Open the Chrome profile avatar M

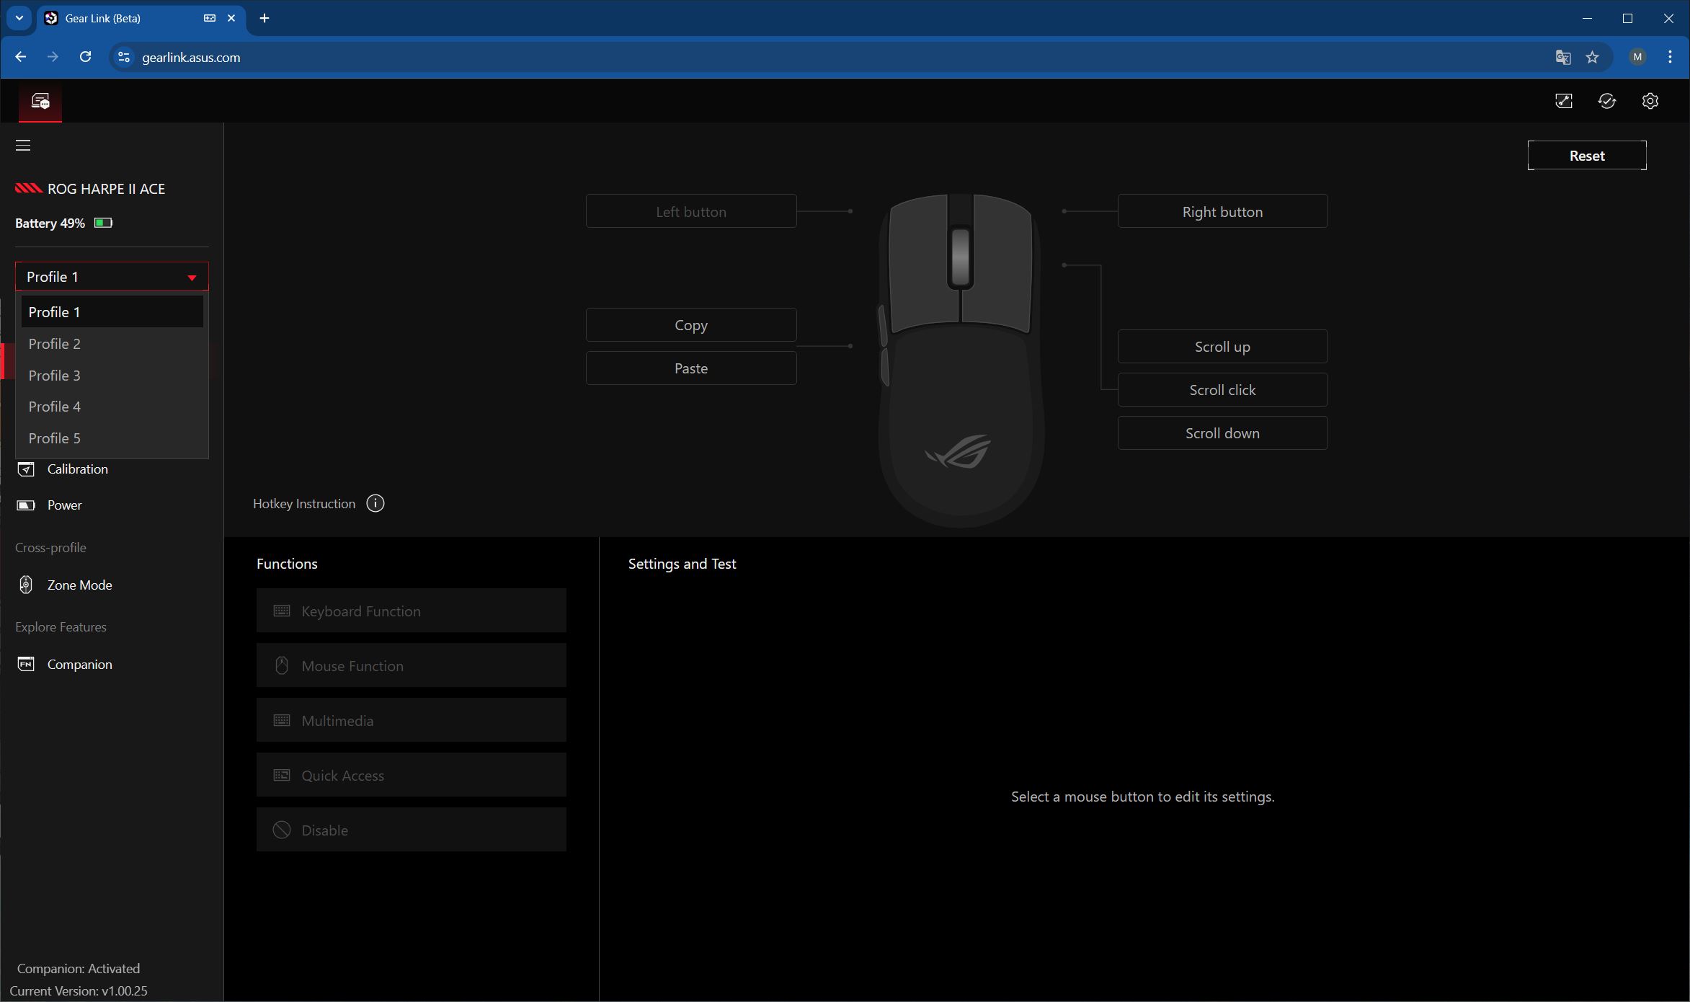[1637, 57]
